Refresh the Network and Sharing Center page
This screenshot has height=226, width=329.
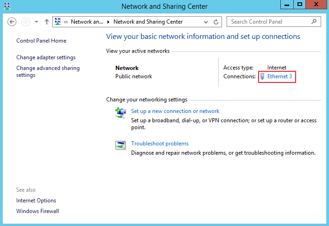[x=216, y=22]
